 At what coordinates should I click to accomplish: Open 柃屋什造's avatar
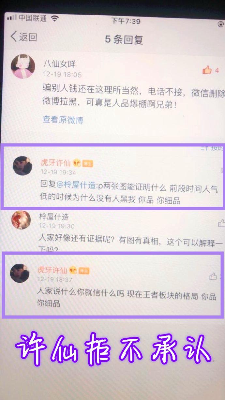21,220
